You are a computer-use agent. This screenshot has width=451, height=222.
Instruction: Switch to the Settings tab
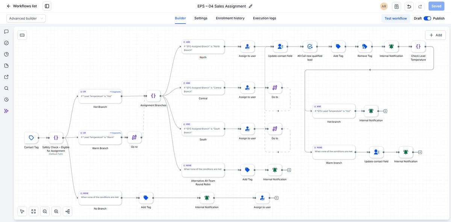[201, 18]
